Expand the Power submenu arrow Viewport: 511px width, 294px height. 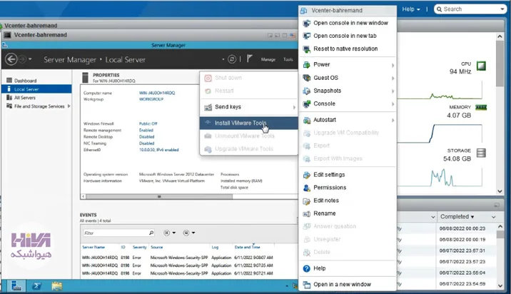[x=393, y=65]
